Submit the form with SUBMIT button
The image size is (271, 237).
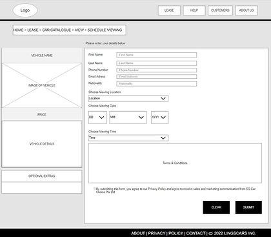248,207
